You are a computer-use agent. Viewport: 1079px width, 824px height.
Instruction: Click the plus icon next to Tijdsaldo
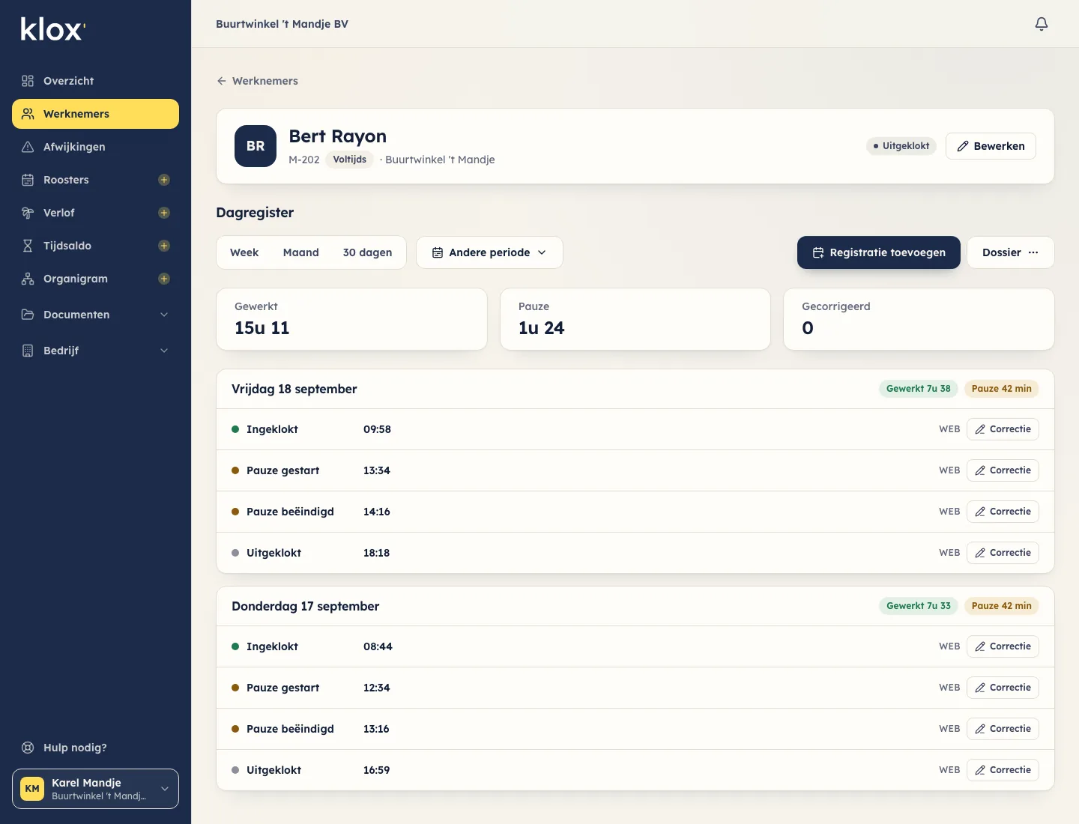click(164, 246)
